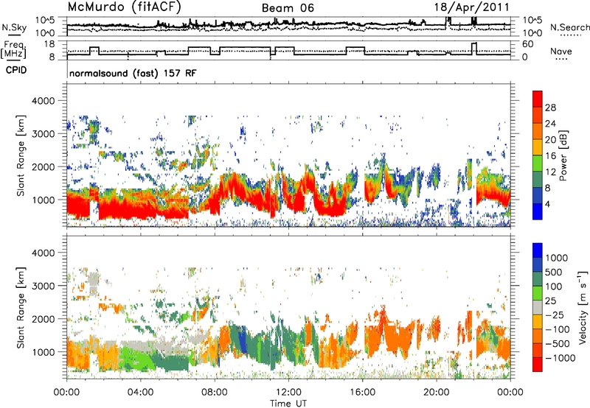This screenshot has height=408, width=590.
Task: Click the '18' frequency axis tick
Action: [49, 44]
